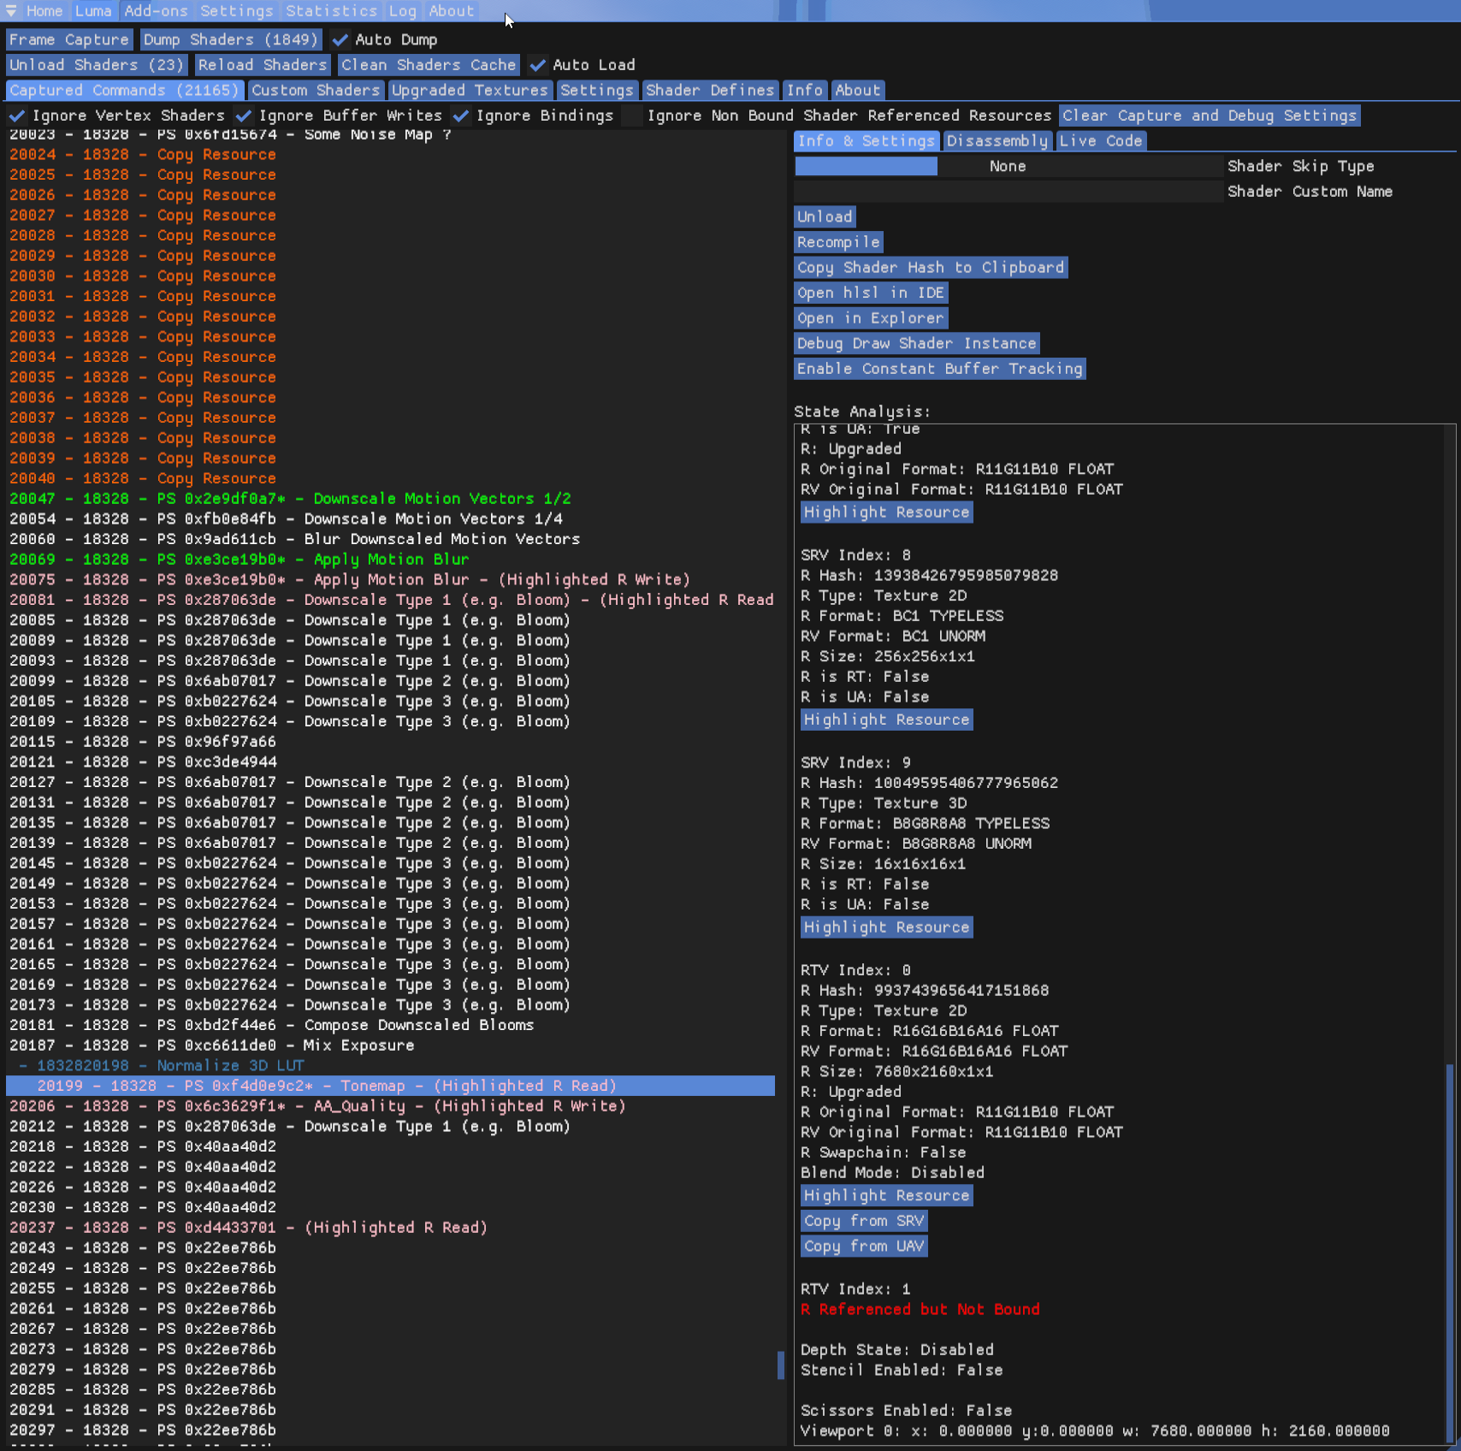1461x1451 pixels.
Task: Collapse the window using the top-left triangle
Action: pyautogui.click(x=11, y=11)
